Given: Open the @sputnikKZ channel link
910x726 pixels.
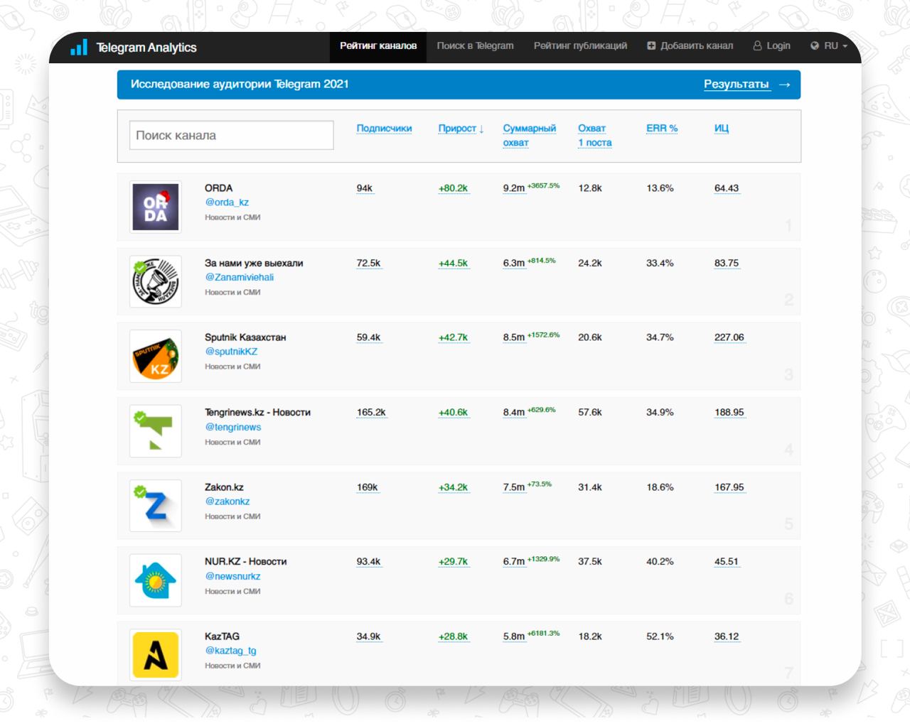Looking at the screenshot, I should (x=231, y=352).
